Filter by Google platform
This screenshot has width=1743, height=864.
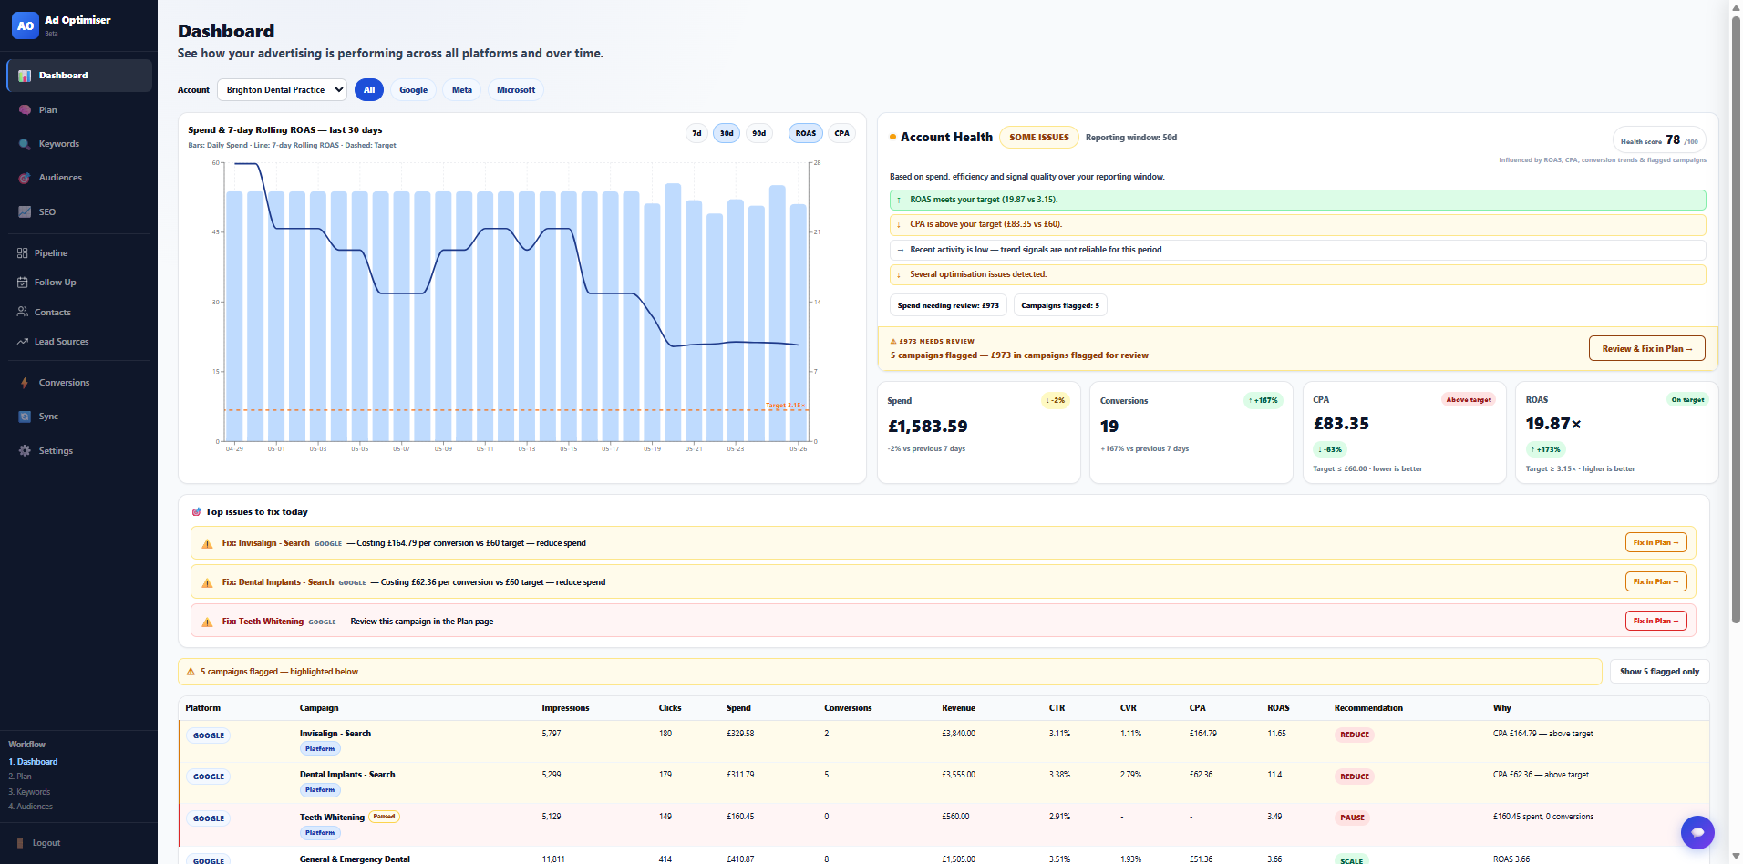[x=413, y=90]
